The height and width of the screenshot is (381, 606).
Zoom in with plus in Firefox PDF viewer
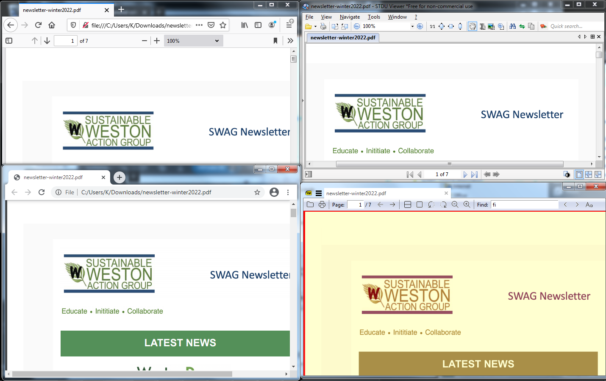coord(157,41)
